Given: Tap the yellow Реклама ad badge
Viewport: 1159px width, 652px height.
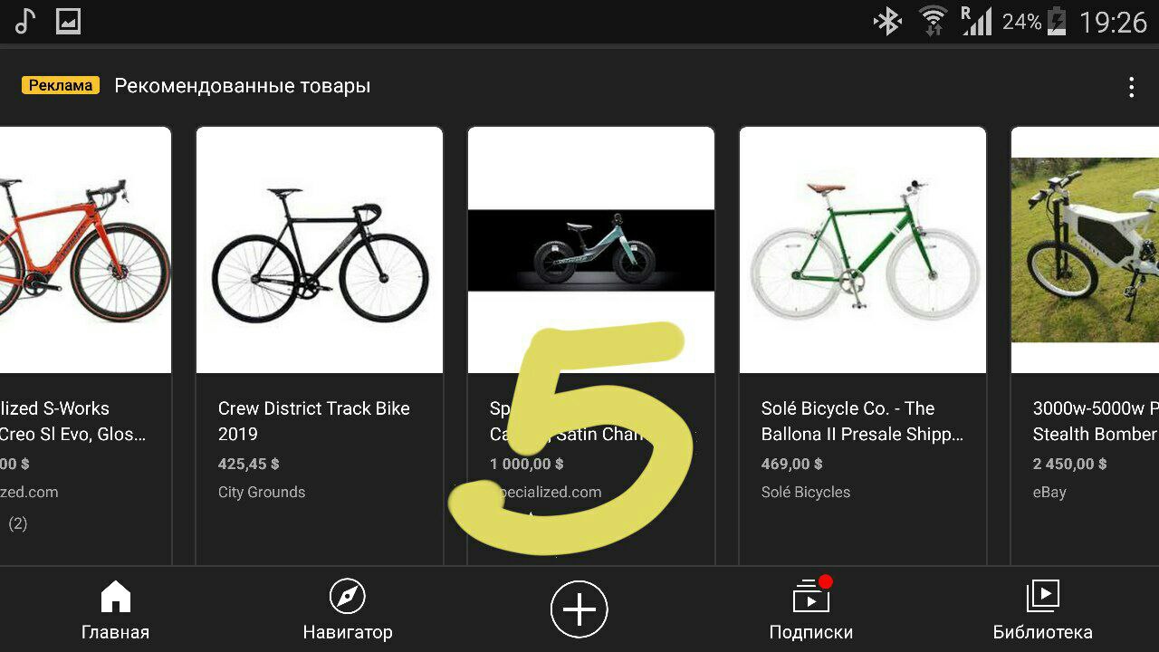Looking at the screenshot, I should (x=61, y=86).
